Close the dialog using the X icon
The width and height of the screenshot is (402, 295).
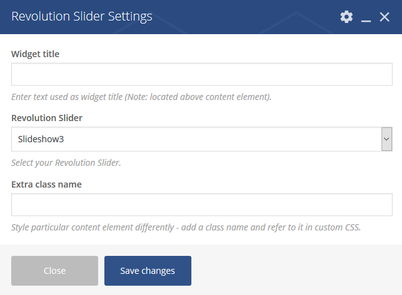click(x=385, y=17)
